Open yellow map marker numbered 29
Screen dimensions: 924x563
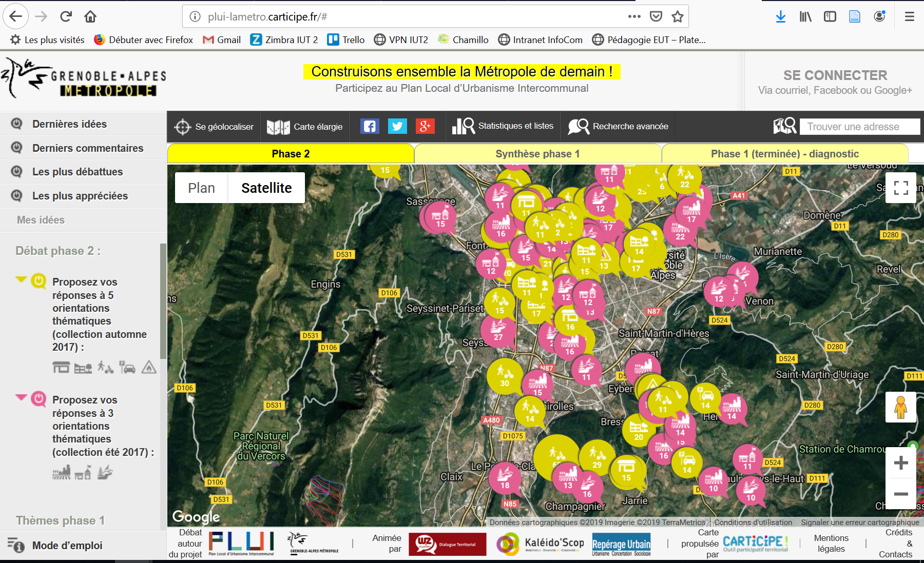(x=596, y=457)
